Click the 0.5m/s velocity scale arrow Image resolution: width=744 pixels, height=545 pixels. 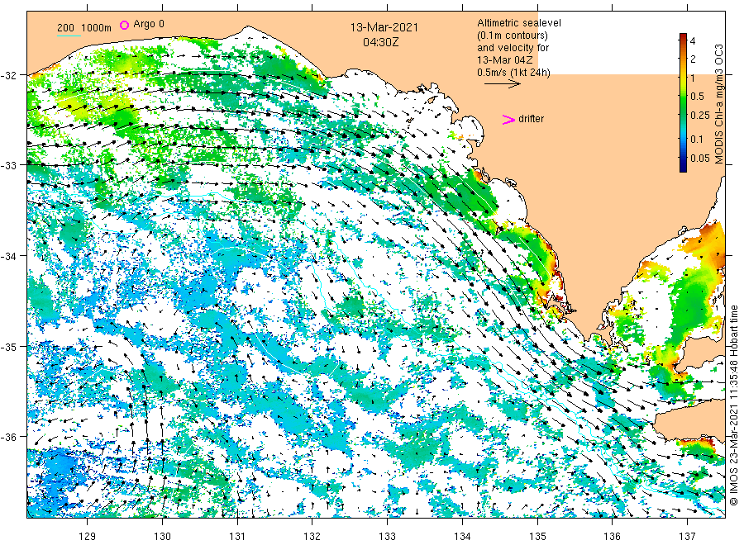pos(503,84)
